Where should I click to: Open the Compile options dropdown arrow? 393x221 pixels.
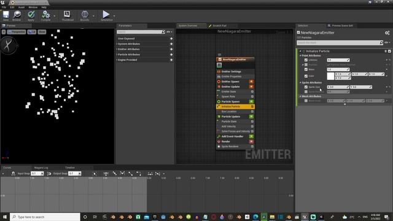[55, 16]
